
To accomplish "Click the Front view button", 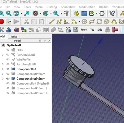I will tap(84, 30).
